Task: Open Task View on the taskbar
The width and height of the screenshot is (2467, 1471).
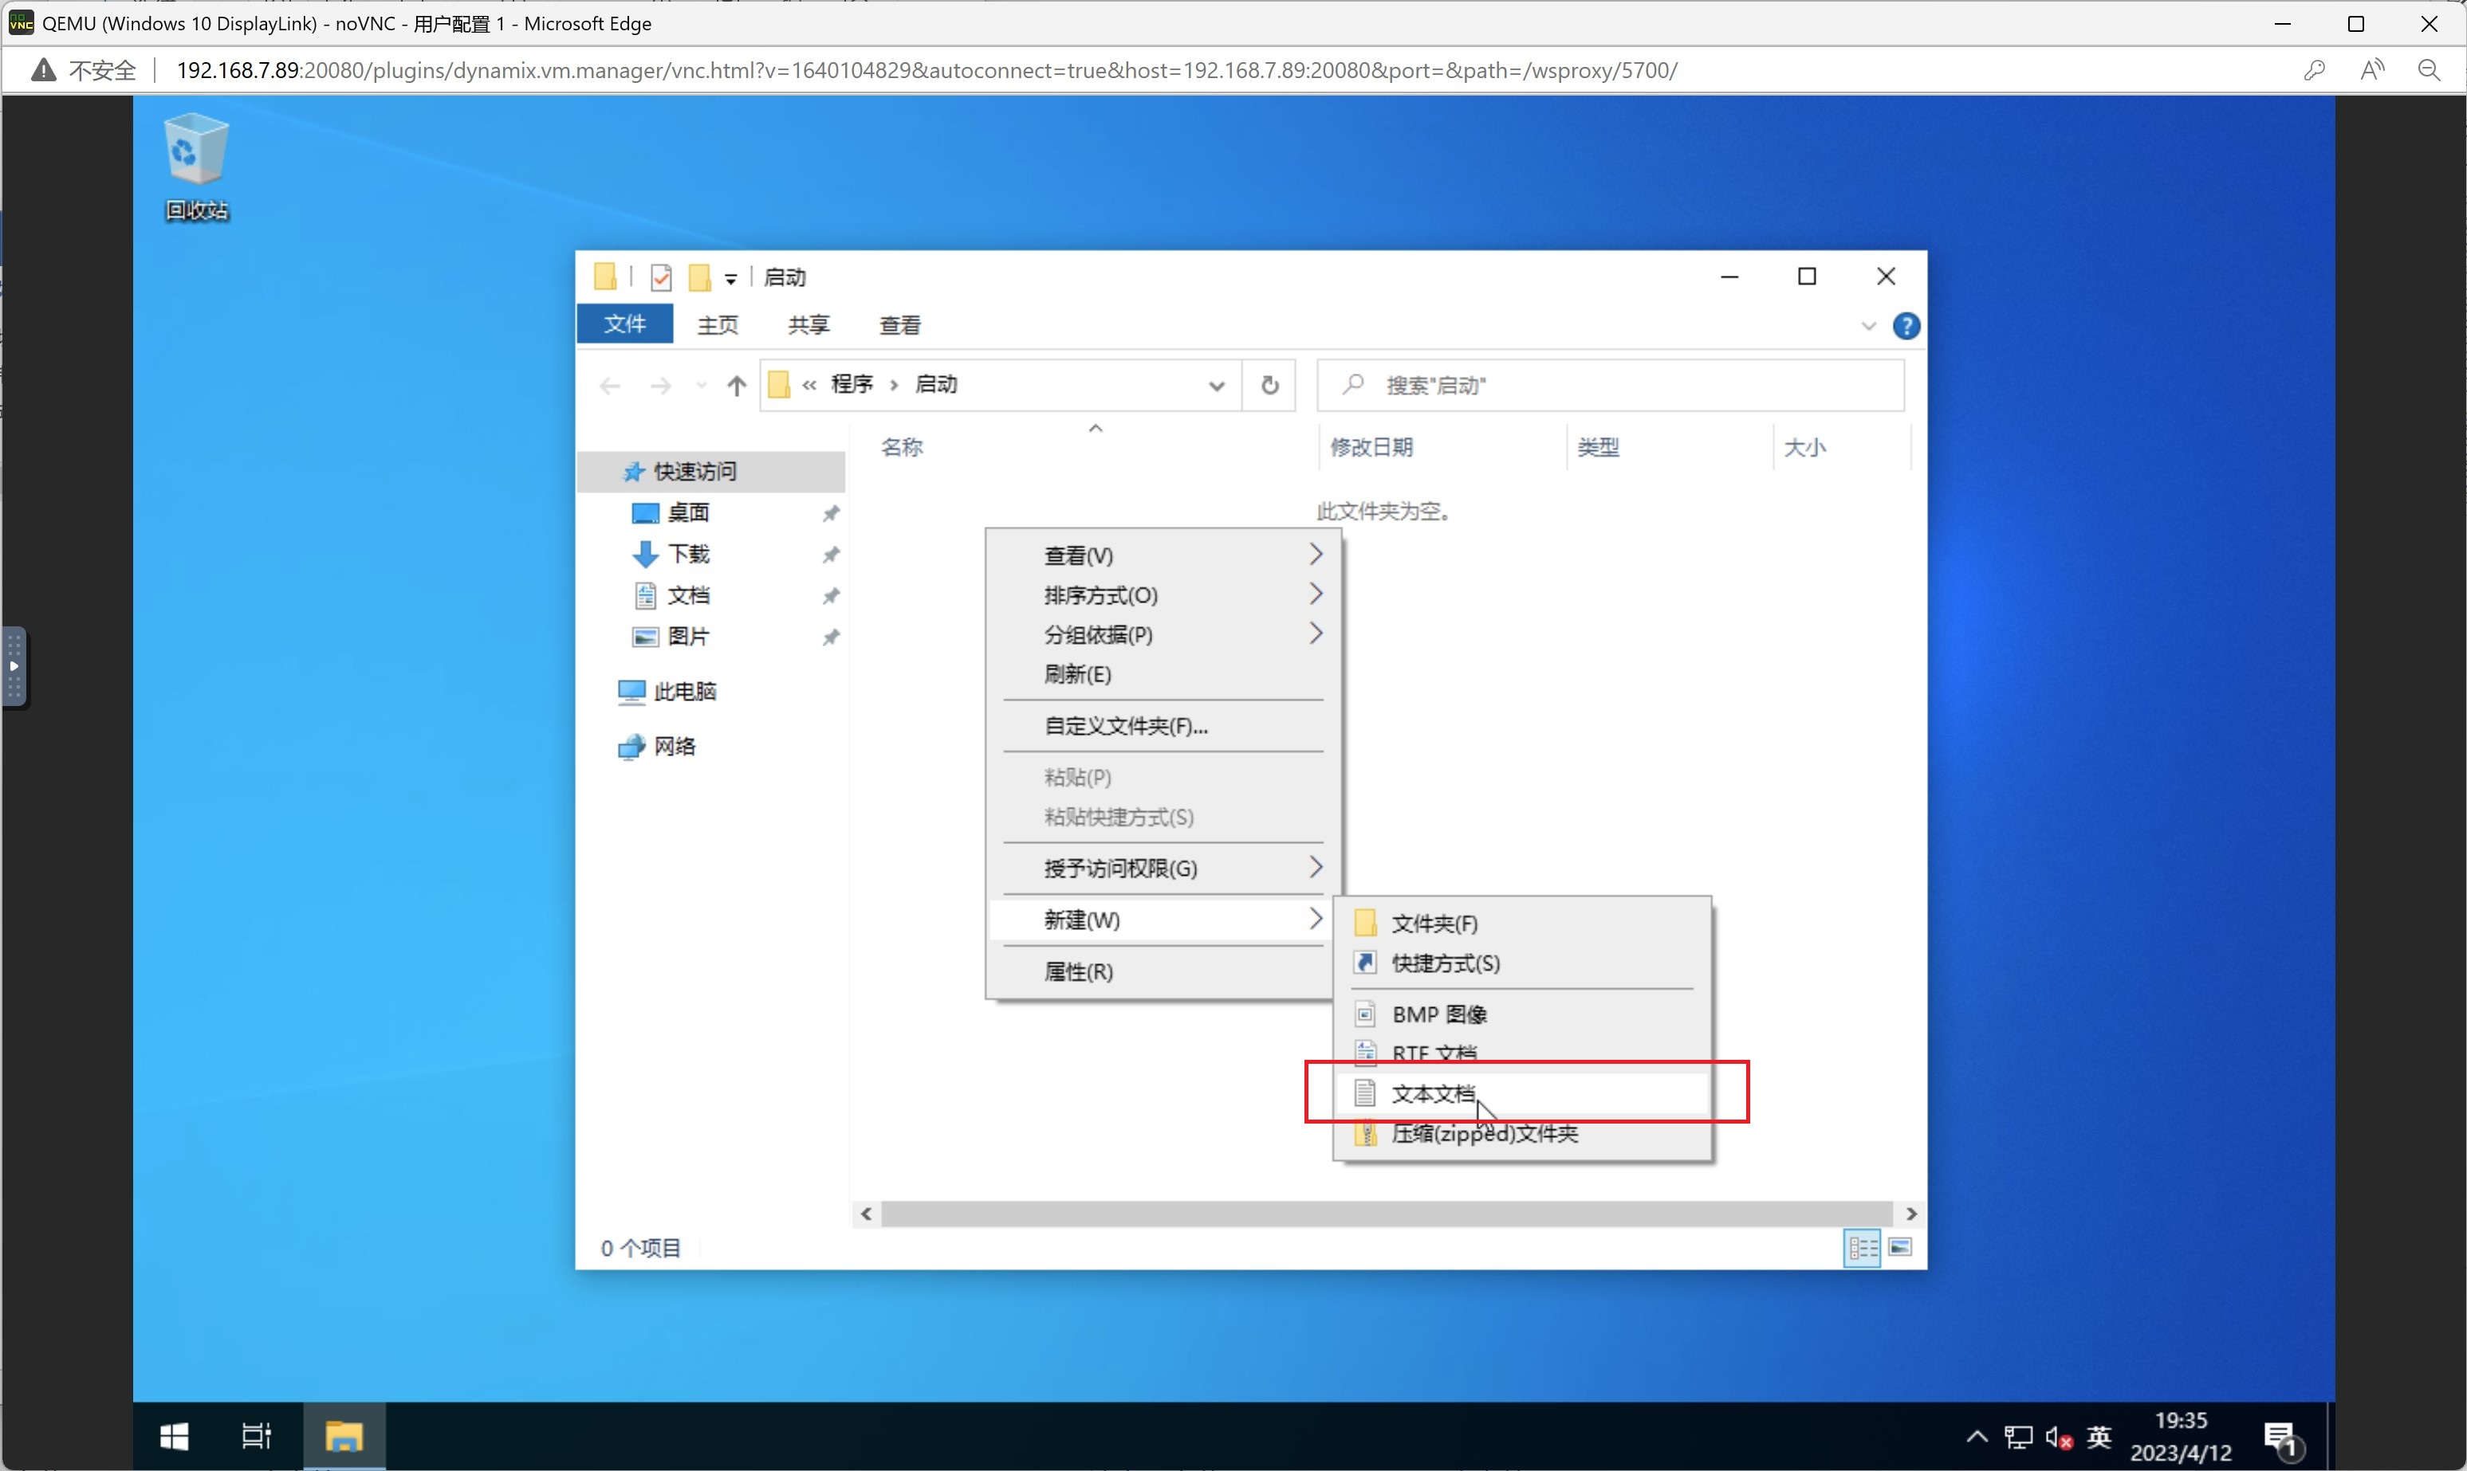Action: pyautogui.click(x=256, y=1435)
